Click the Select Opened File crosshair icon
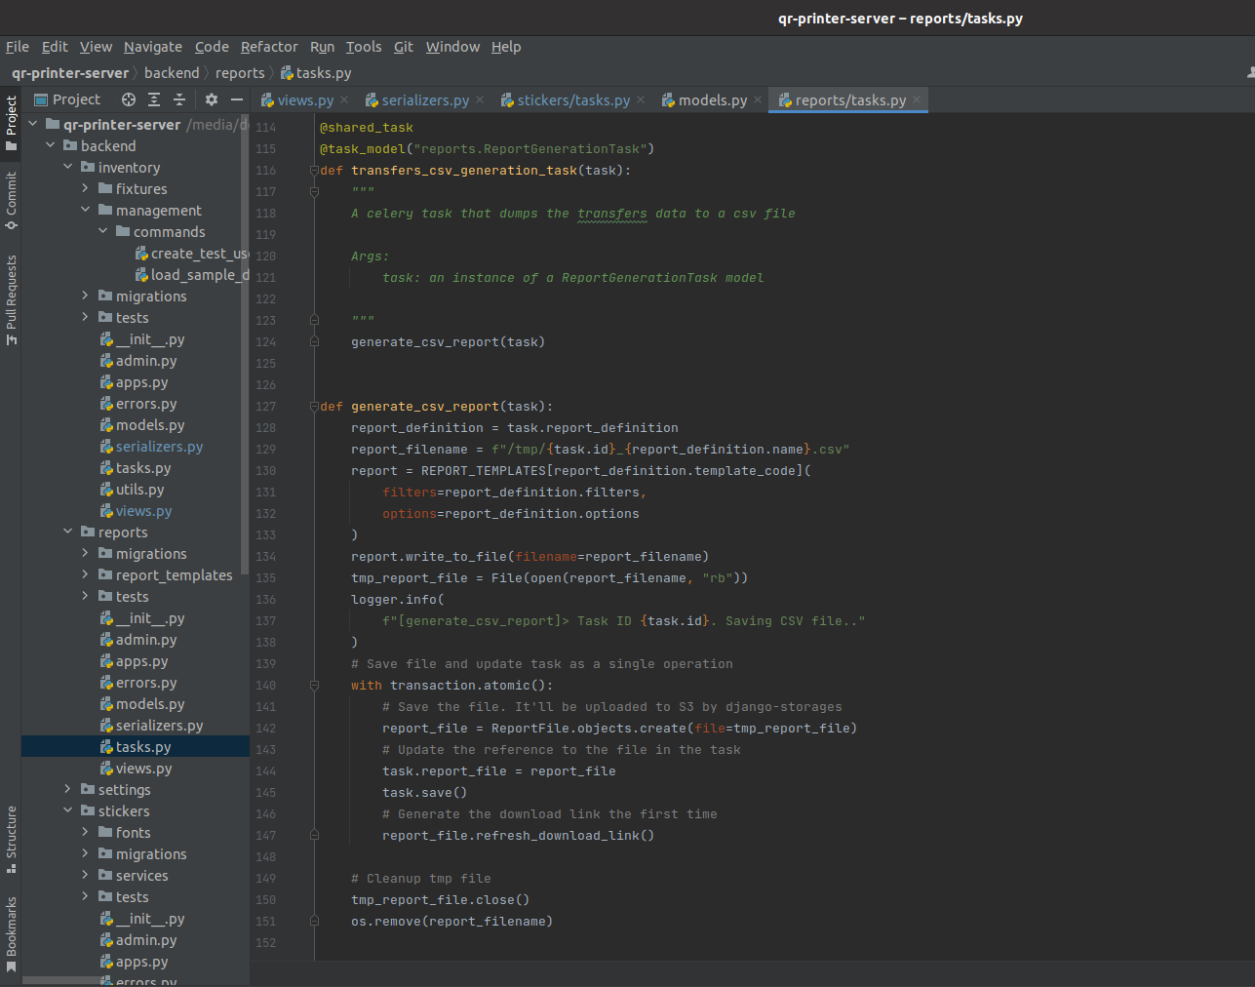1255x987 pixels. pyautogui.click(x=129, y=99)
